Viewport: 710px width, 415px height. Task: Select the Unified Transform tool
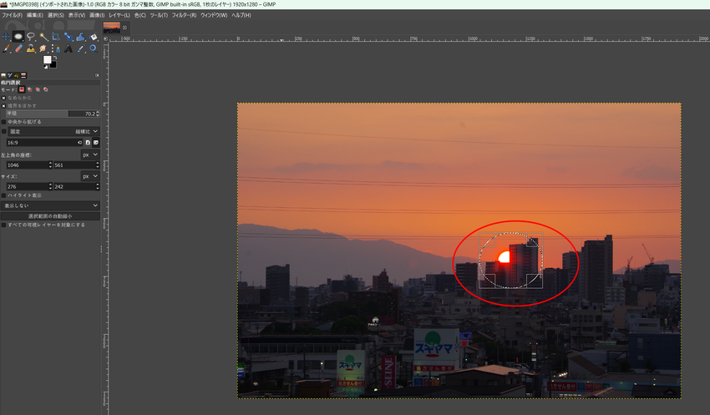click(x=68, y=37)
